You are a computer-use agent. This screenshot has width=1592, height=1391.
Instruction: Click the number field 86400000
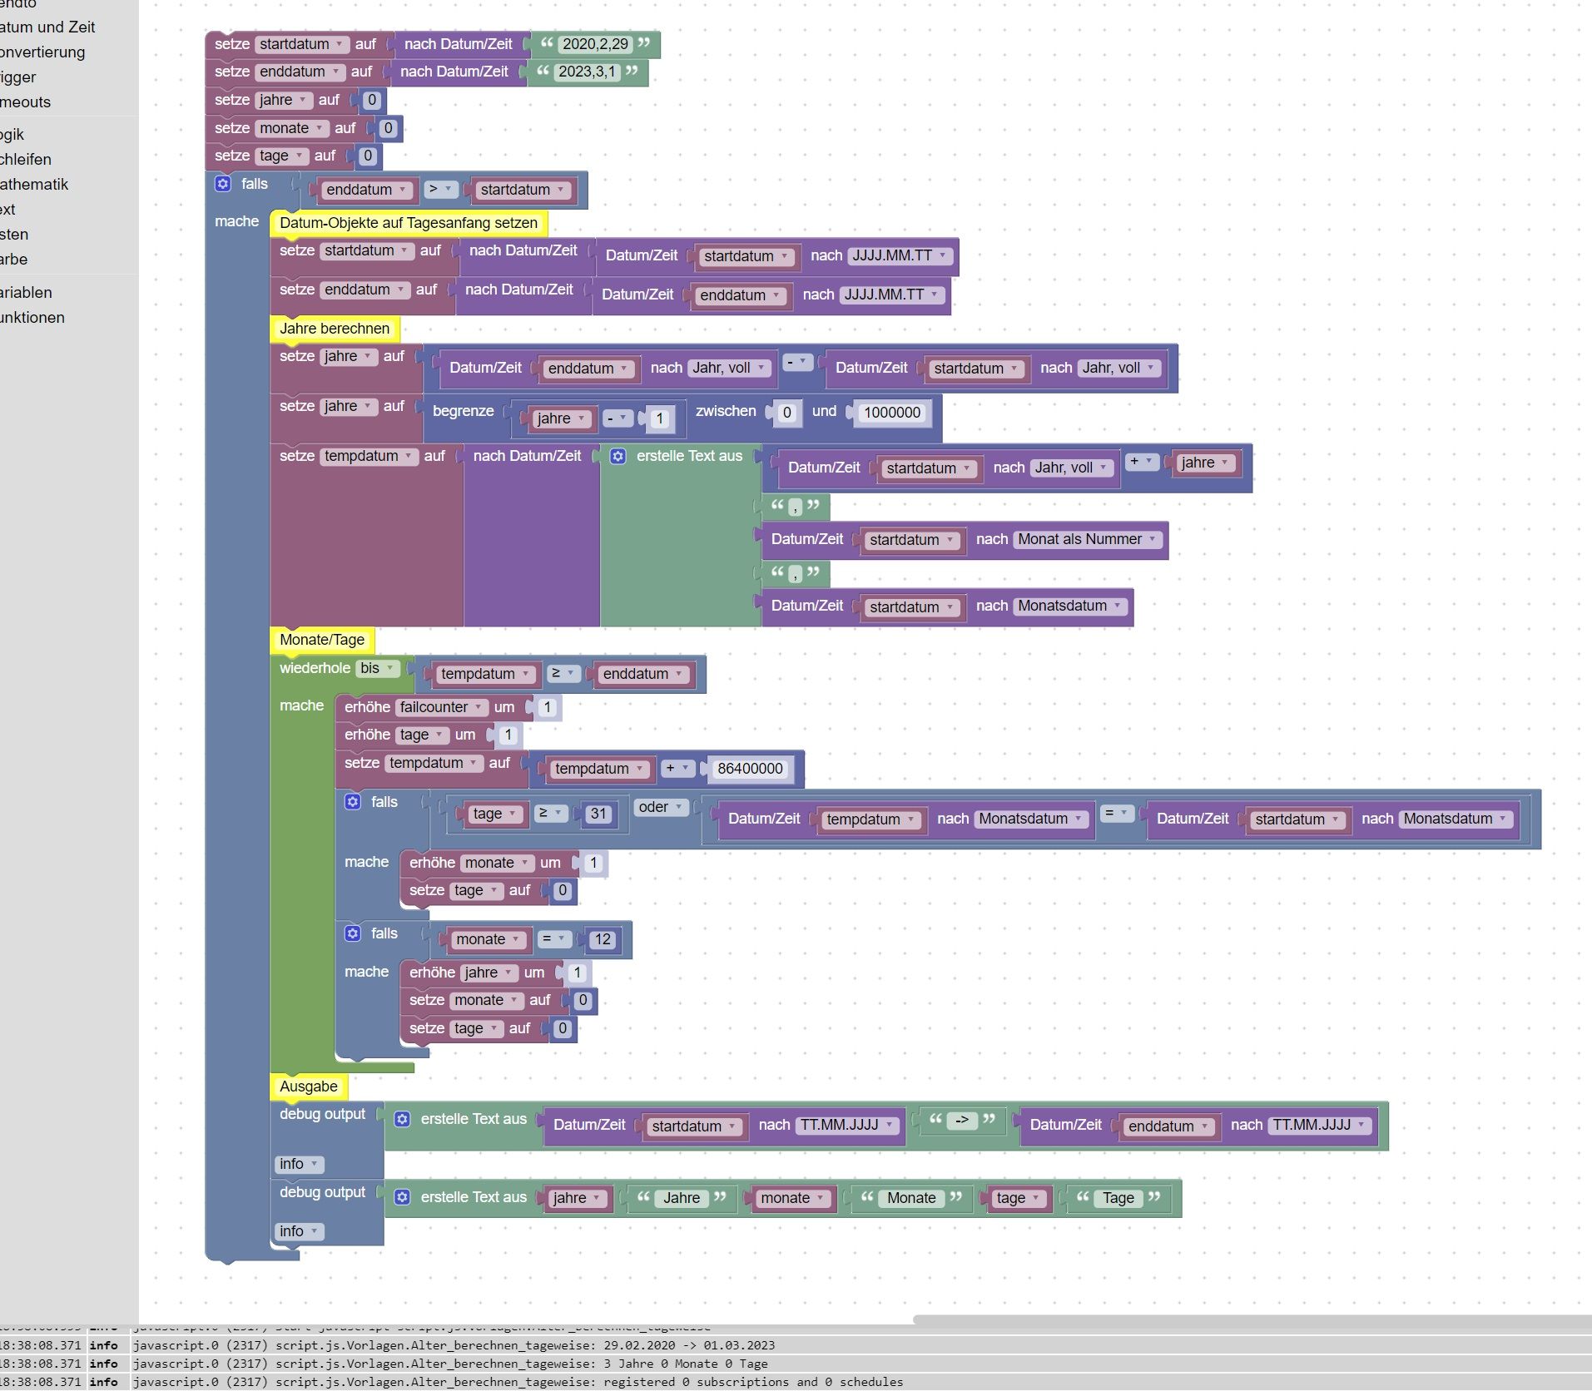(x=750, y=769)
